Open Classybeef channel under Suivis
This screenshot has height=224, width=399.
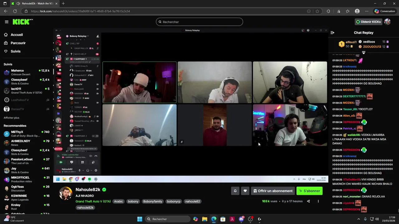pyautogui.click(x=26, y=82)
